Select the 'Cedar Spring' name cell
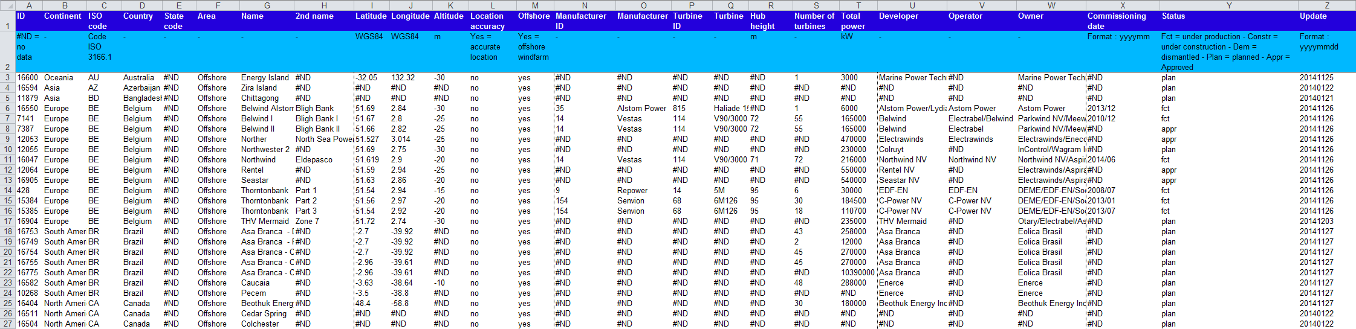 click(267, 314)
